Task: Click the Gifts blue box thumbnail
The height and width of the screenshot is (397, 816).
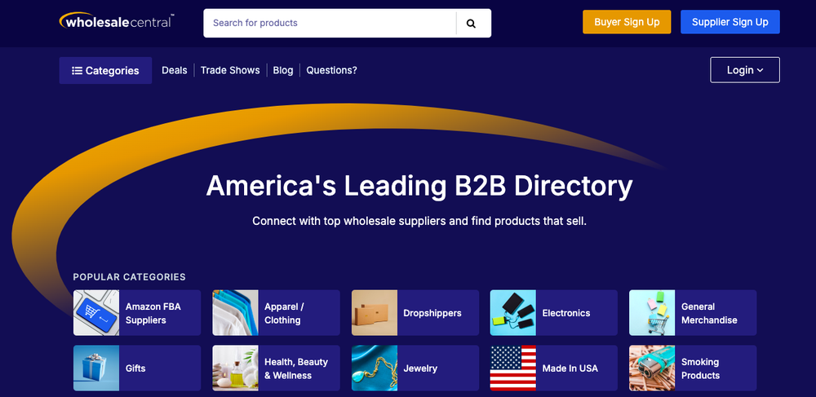Action: 96,368
